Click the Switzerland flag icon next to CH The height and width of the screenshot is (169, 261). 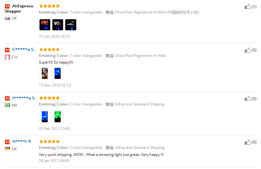point(7,57)
